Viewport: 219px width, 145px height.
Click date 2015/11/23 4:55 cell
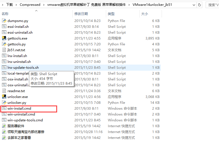[87, 38]
